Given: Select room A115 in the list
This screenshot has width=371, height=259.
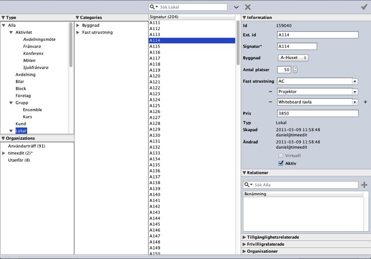Looking at the screenshot, I should pos(192,46).
